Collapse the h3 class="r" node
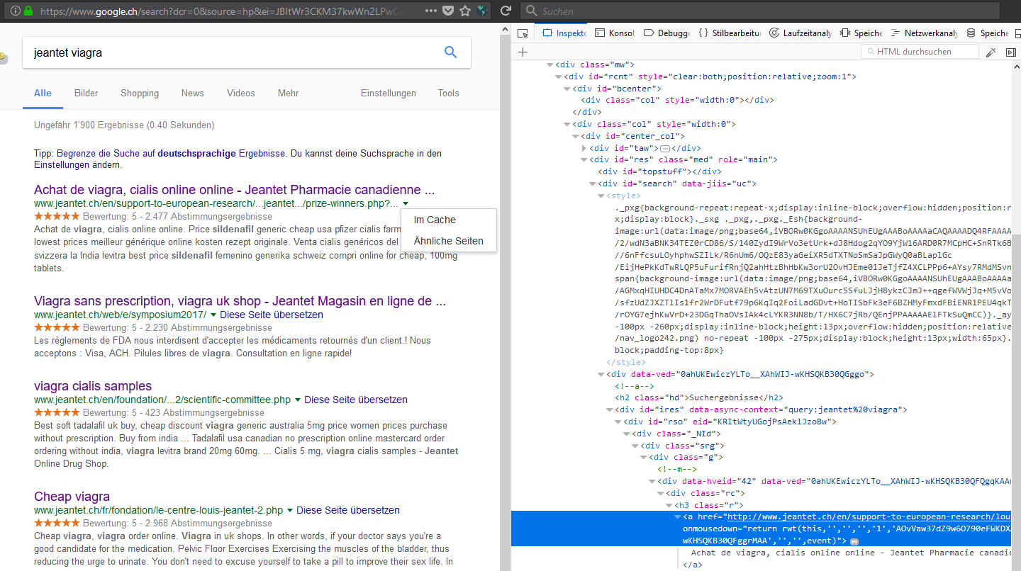The image size is (1021, 571). (669, 505)
